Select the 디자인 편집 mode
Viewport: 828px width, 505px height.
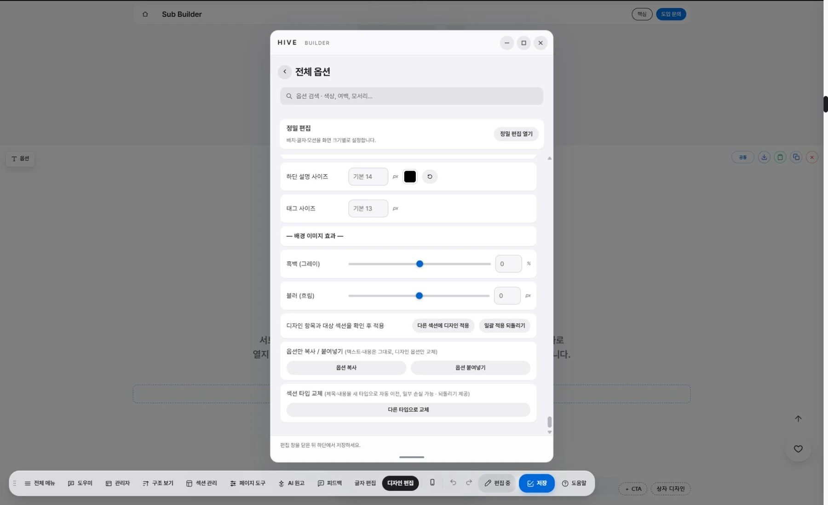pos(400,483)
